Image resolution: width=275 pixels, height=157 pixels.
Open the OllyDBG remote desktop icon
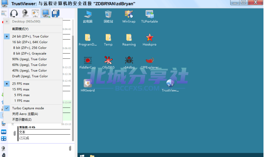point(108,63)
